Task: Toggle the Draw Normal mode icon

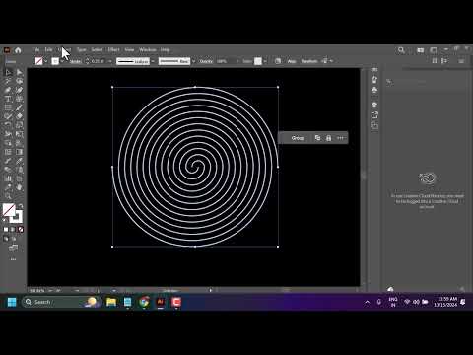Action: (x=6, y=239)
